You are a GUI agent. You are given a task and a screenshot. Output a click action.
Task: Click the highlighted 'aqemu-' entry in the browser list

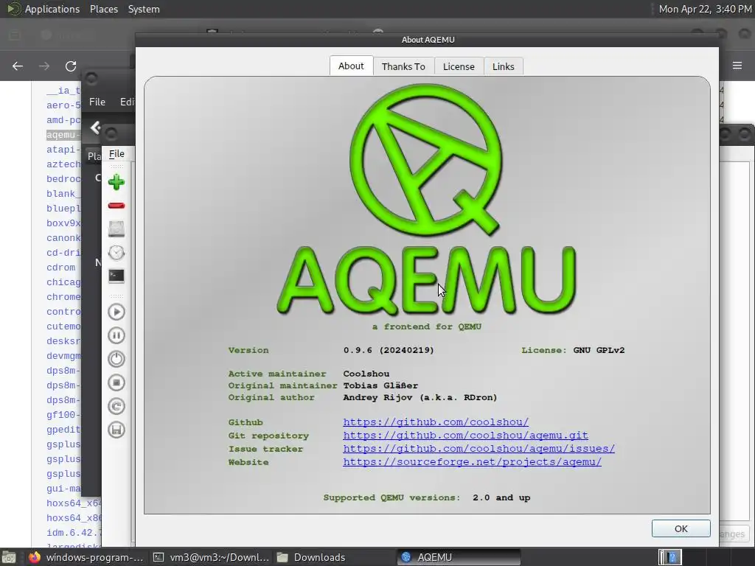point(63,135)
